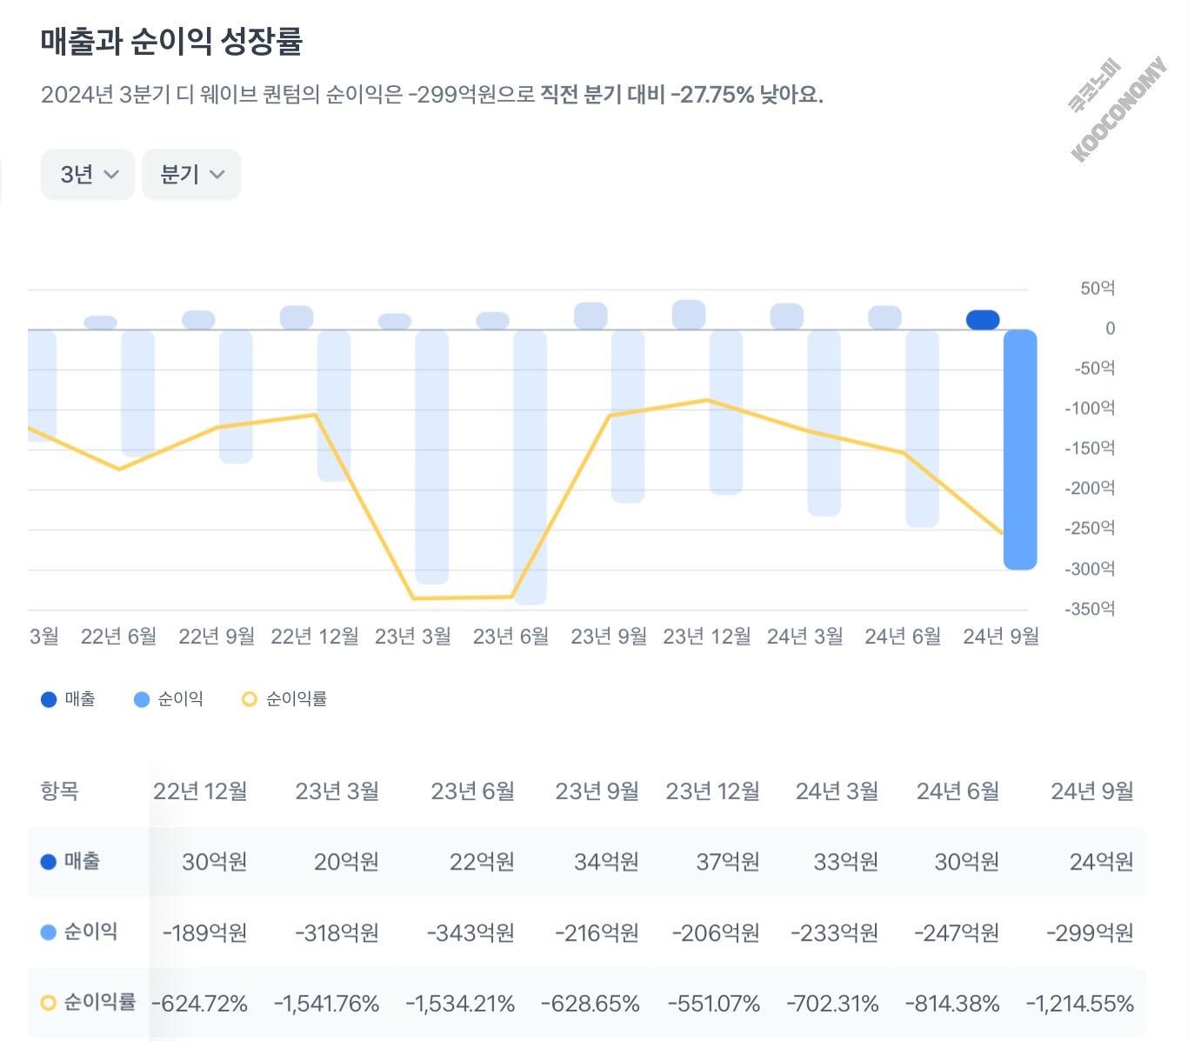Click the 순이익률 row label in table
This screenshot has height=1041, width=1188.
[x=89, y=1003]
